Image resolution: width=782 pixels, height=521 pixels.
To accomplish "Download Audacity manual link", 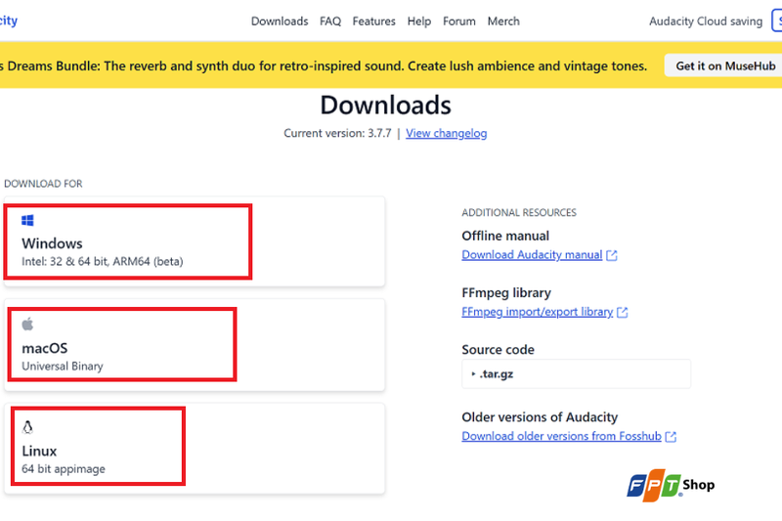I will pos(532,255).
